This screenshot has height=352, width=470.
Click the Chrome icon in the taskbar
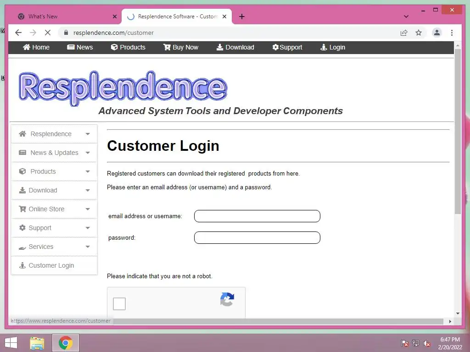coord(66,343)
